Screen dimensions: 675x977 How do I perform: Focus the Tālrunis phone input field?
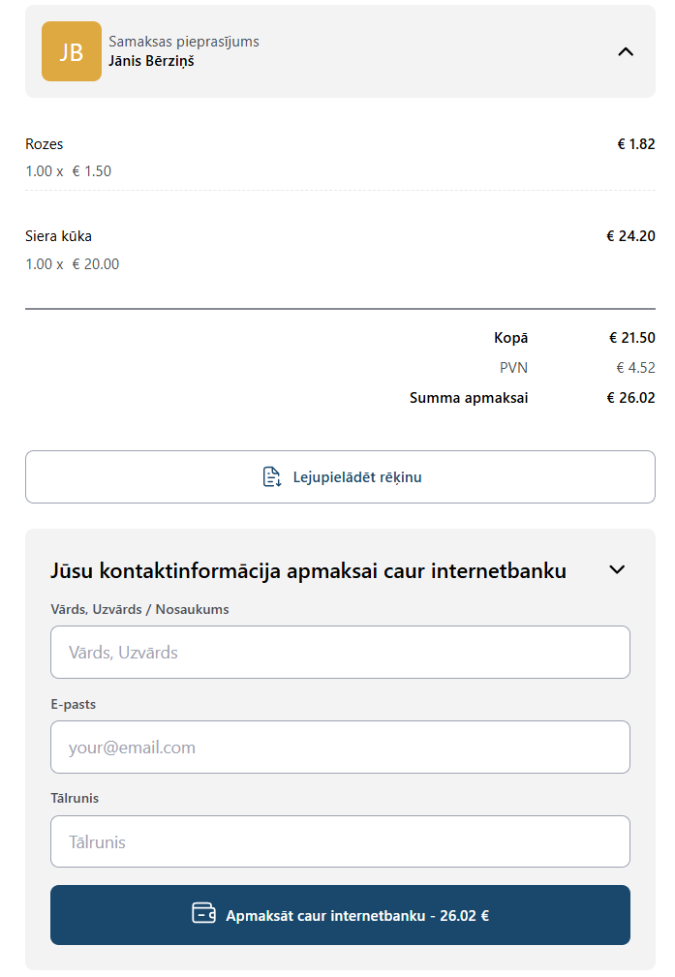[340, 841]
